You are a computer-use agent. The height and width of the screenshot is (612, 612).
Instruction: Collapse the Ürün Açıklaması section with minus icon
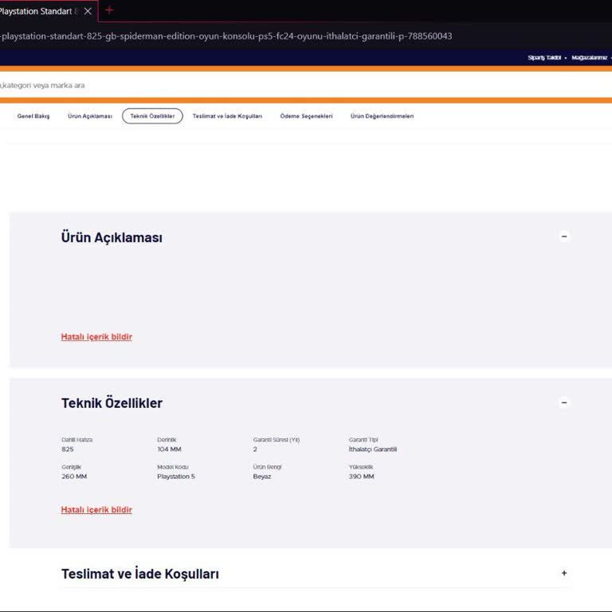[x=564, y=237]
